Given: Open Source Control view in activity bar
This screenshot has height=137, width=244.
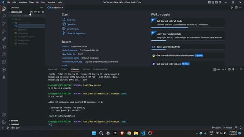Looking at the screenshot, I should point(4,24).
